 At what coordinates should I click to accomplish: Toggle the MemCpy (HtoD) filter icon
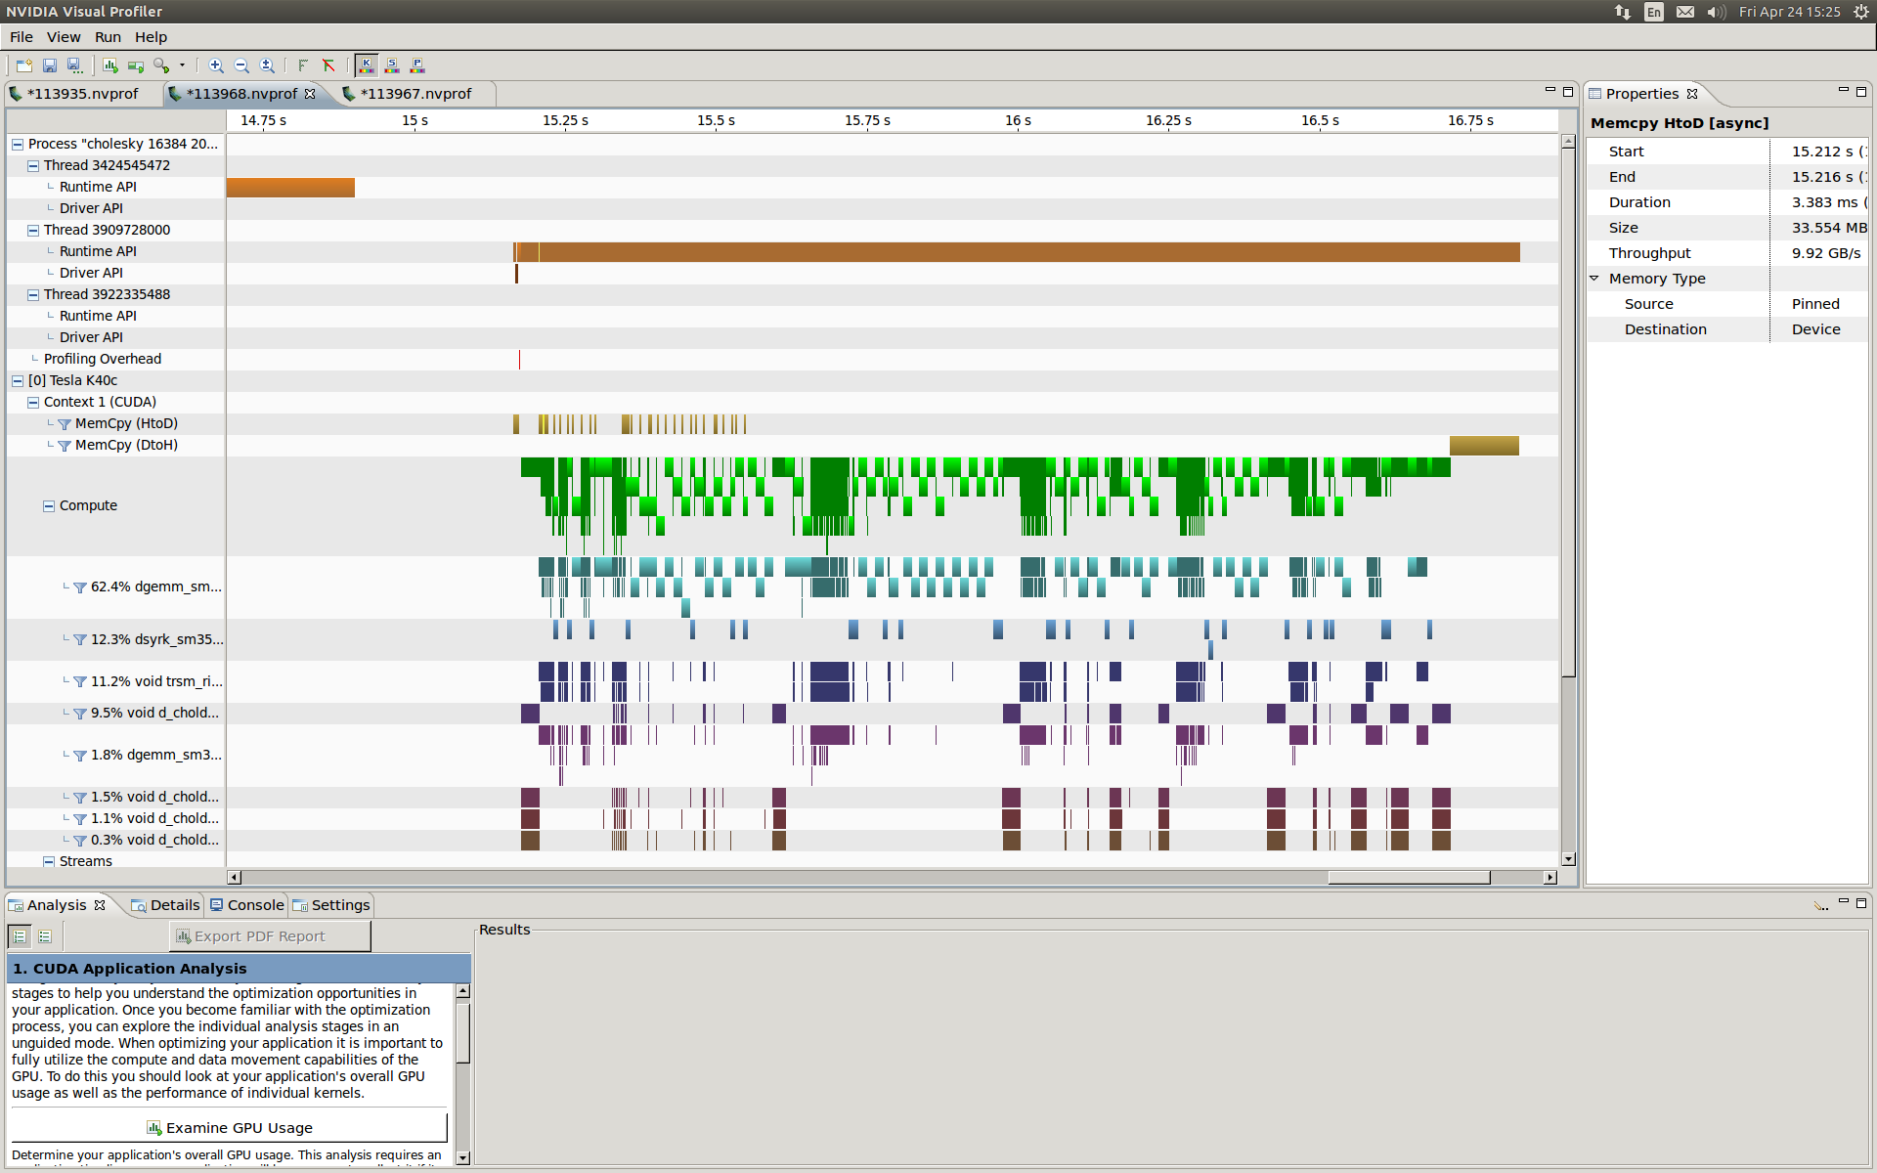point(65,424)
